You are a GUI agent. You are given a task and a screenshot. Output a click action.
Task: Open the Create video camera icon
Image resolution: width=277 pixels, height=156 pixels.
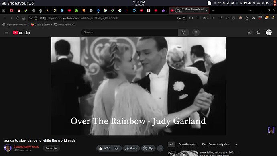coord(249,33)
